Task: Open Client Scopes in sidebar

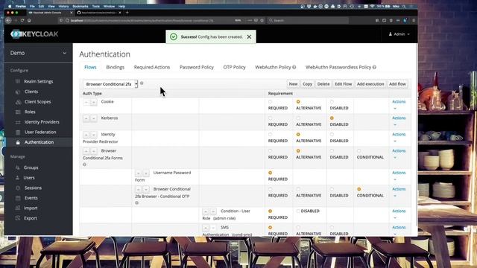Action: tap(38, 102)
